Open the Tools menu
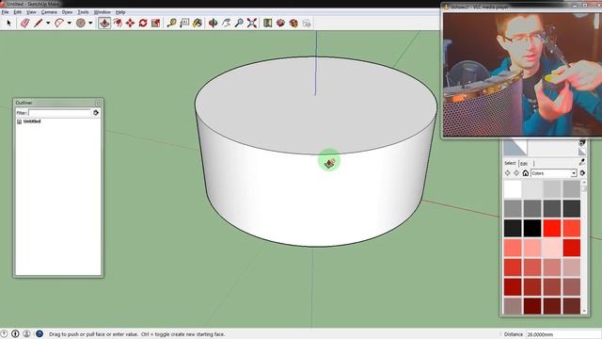Image resolution: width=602 pixels, height=339 pixels. coord(83,12)
